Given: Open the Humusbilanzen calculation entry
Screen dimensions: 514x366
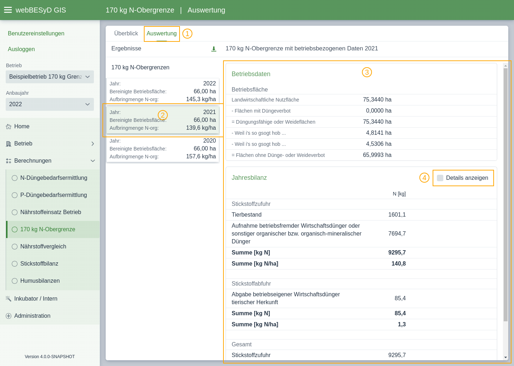Looking at the screenshot, I should (x=53, y=281).
